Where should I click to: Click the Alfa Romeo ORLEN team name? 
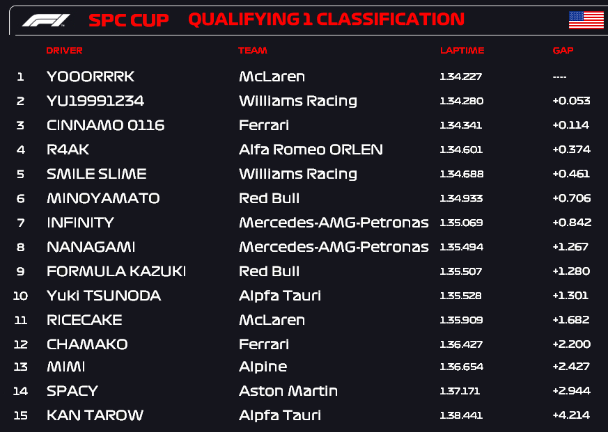click(311, 150)
